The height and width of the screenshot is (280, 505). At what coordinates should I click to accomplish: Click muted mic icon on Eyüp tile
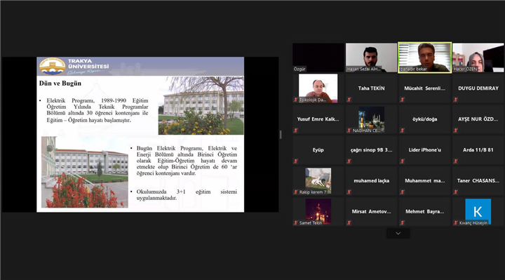coord(296,161)
